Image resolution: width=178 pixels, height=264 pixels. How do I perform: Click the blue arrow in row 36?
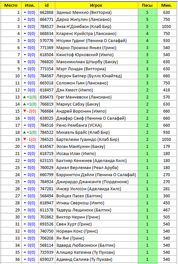coord(25,259)
